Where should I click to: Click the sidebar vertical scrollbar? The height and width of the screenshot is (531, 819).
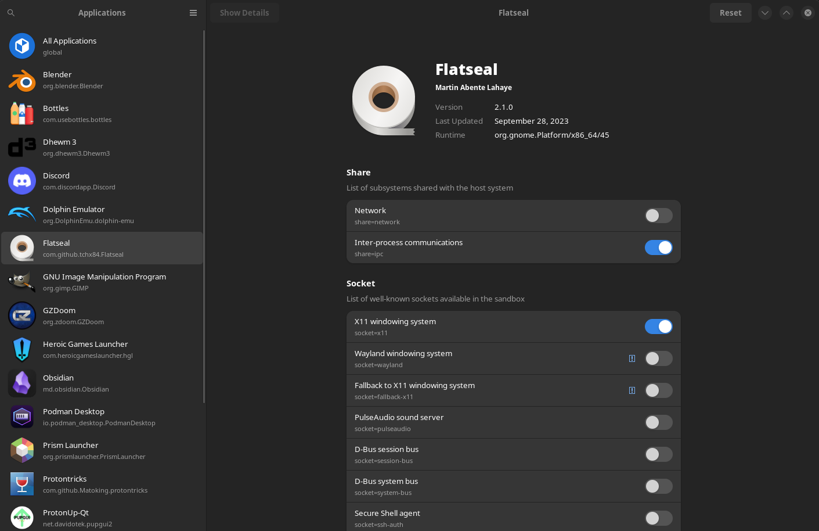click(204, 216)
